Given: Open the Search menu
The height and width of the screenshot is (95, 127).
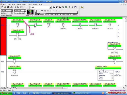Looking at the screenshot, I should (19, 5).
